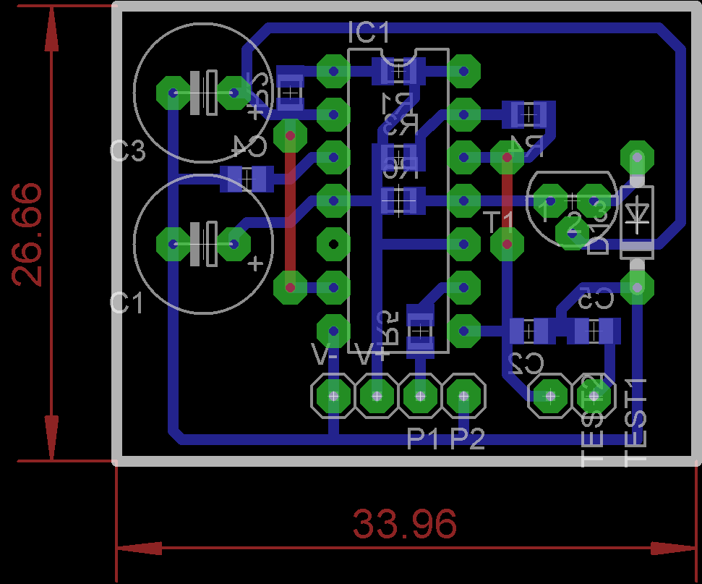The width and height of the screenshot is (702, 584).
Task: Select the C2 SMD capacitor
Action: point(528,331)
